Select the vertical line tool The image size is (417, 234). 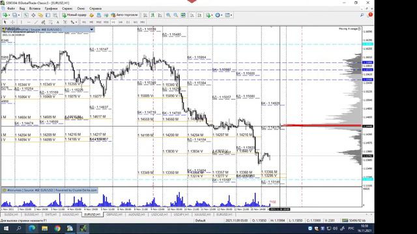[22, 22]
